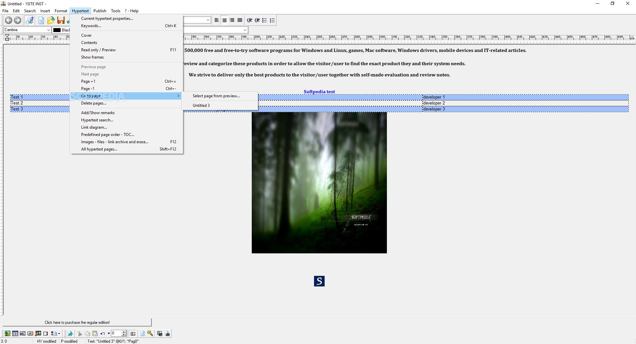Click the number input field showing 0

[116, 333]
